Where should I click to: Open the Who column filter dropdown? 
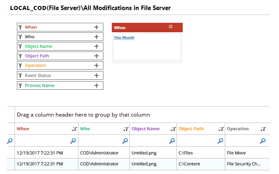click(x=126, y=129)
